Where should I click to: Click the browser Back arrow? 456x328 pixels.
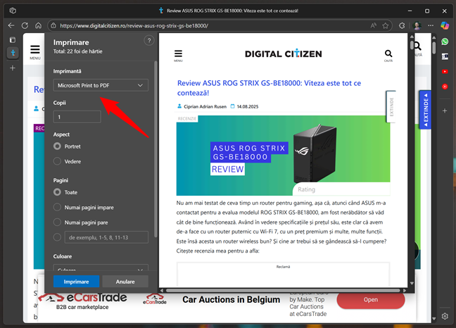pos(11,25)
